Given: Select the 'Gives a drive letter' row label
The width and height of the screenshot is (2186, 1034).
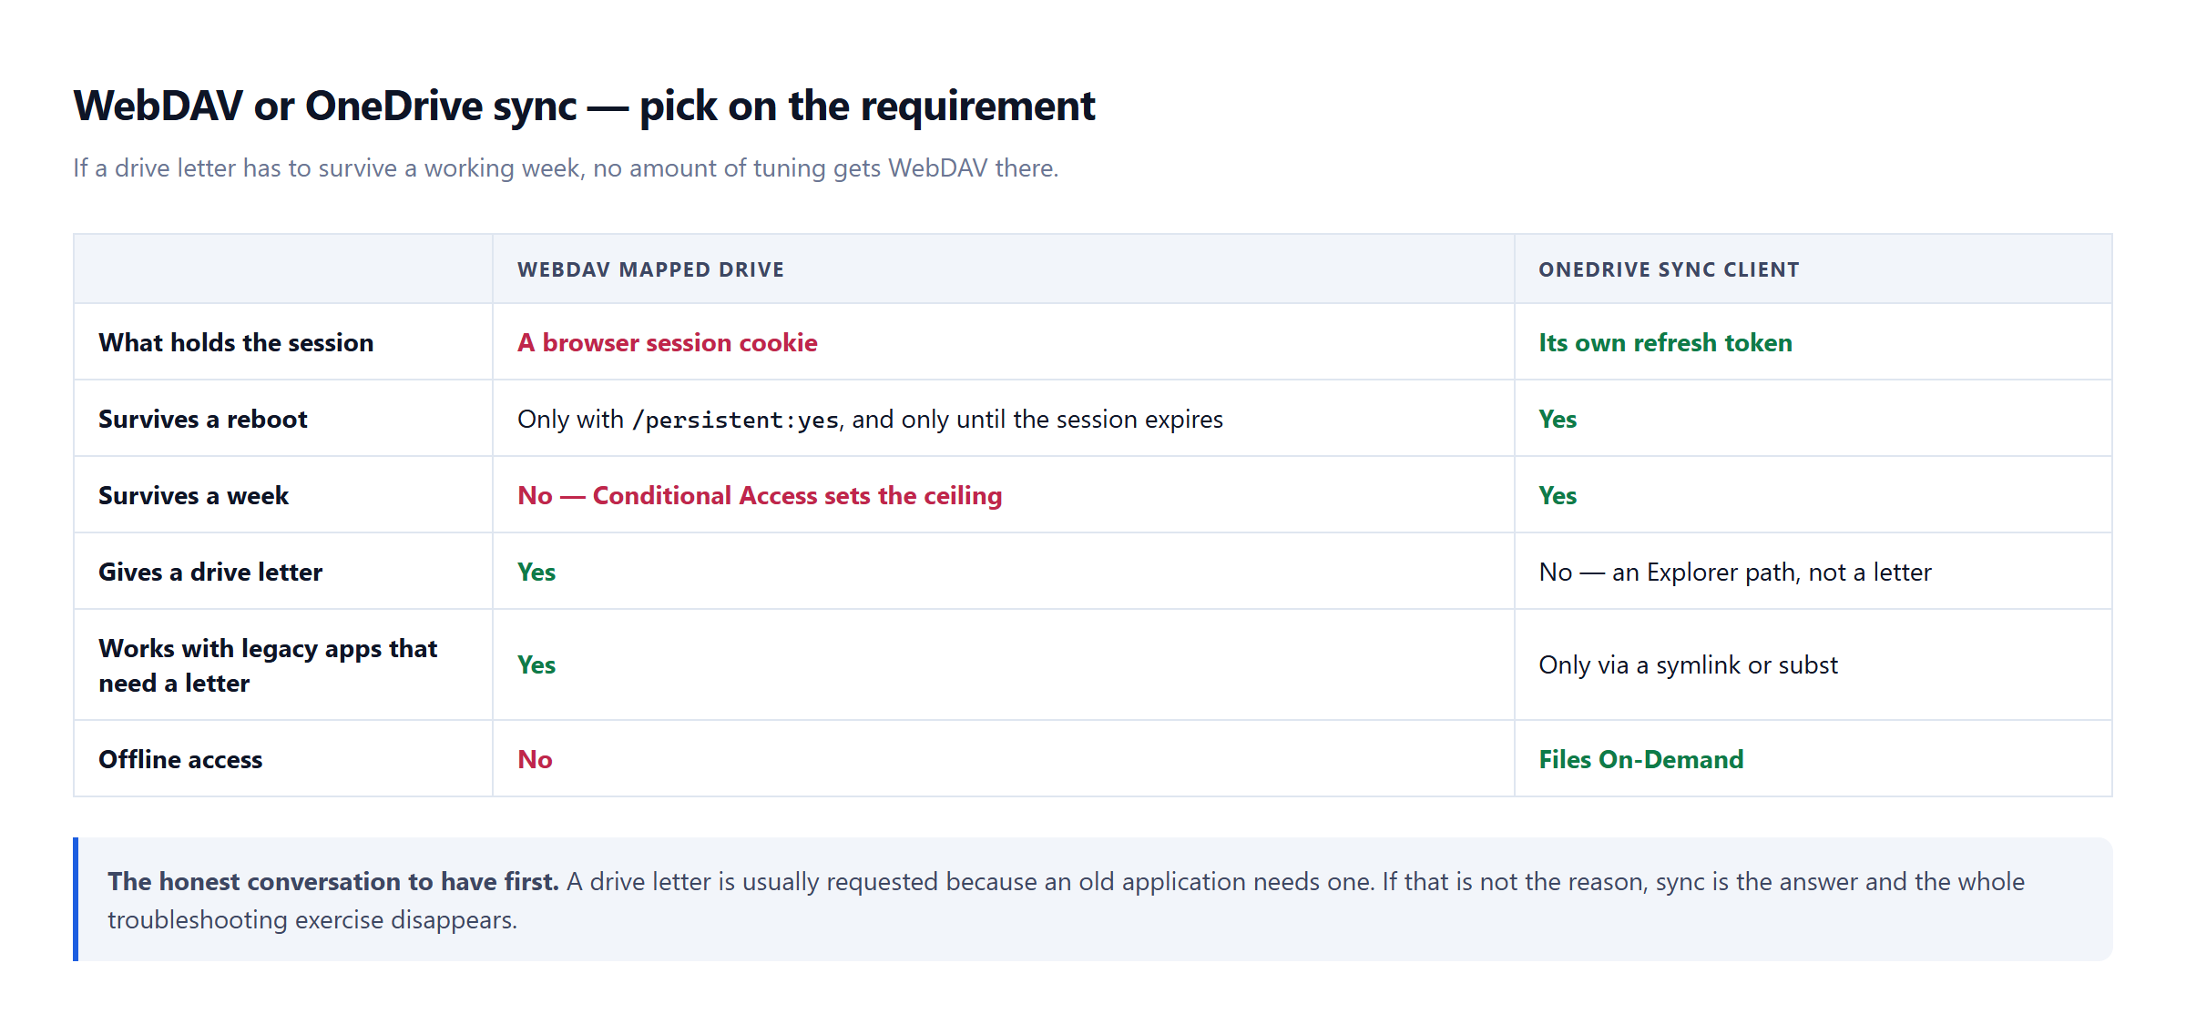Looking at the screenshot, I should click(x=210, y=572).
